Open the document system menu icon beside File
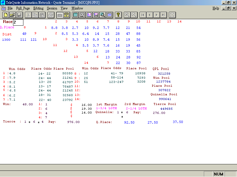This screenshot has width=237, height=177. click(3, 8)
